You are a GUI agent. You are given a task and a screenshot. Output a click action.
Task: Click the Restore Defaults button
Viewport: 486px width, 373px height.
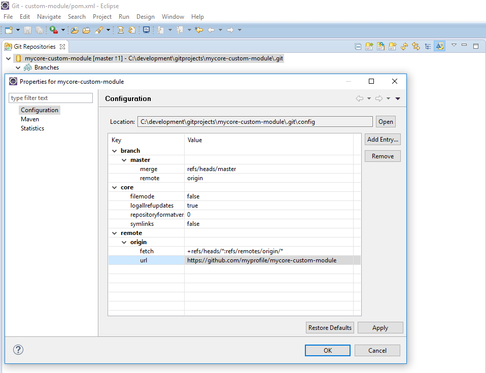(x=330, y=328)
